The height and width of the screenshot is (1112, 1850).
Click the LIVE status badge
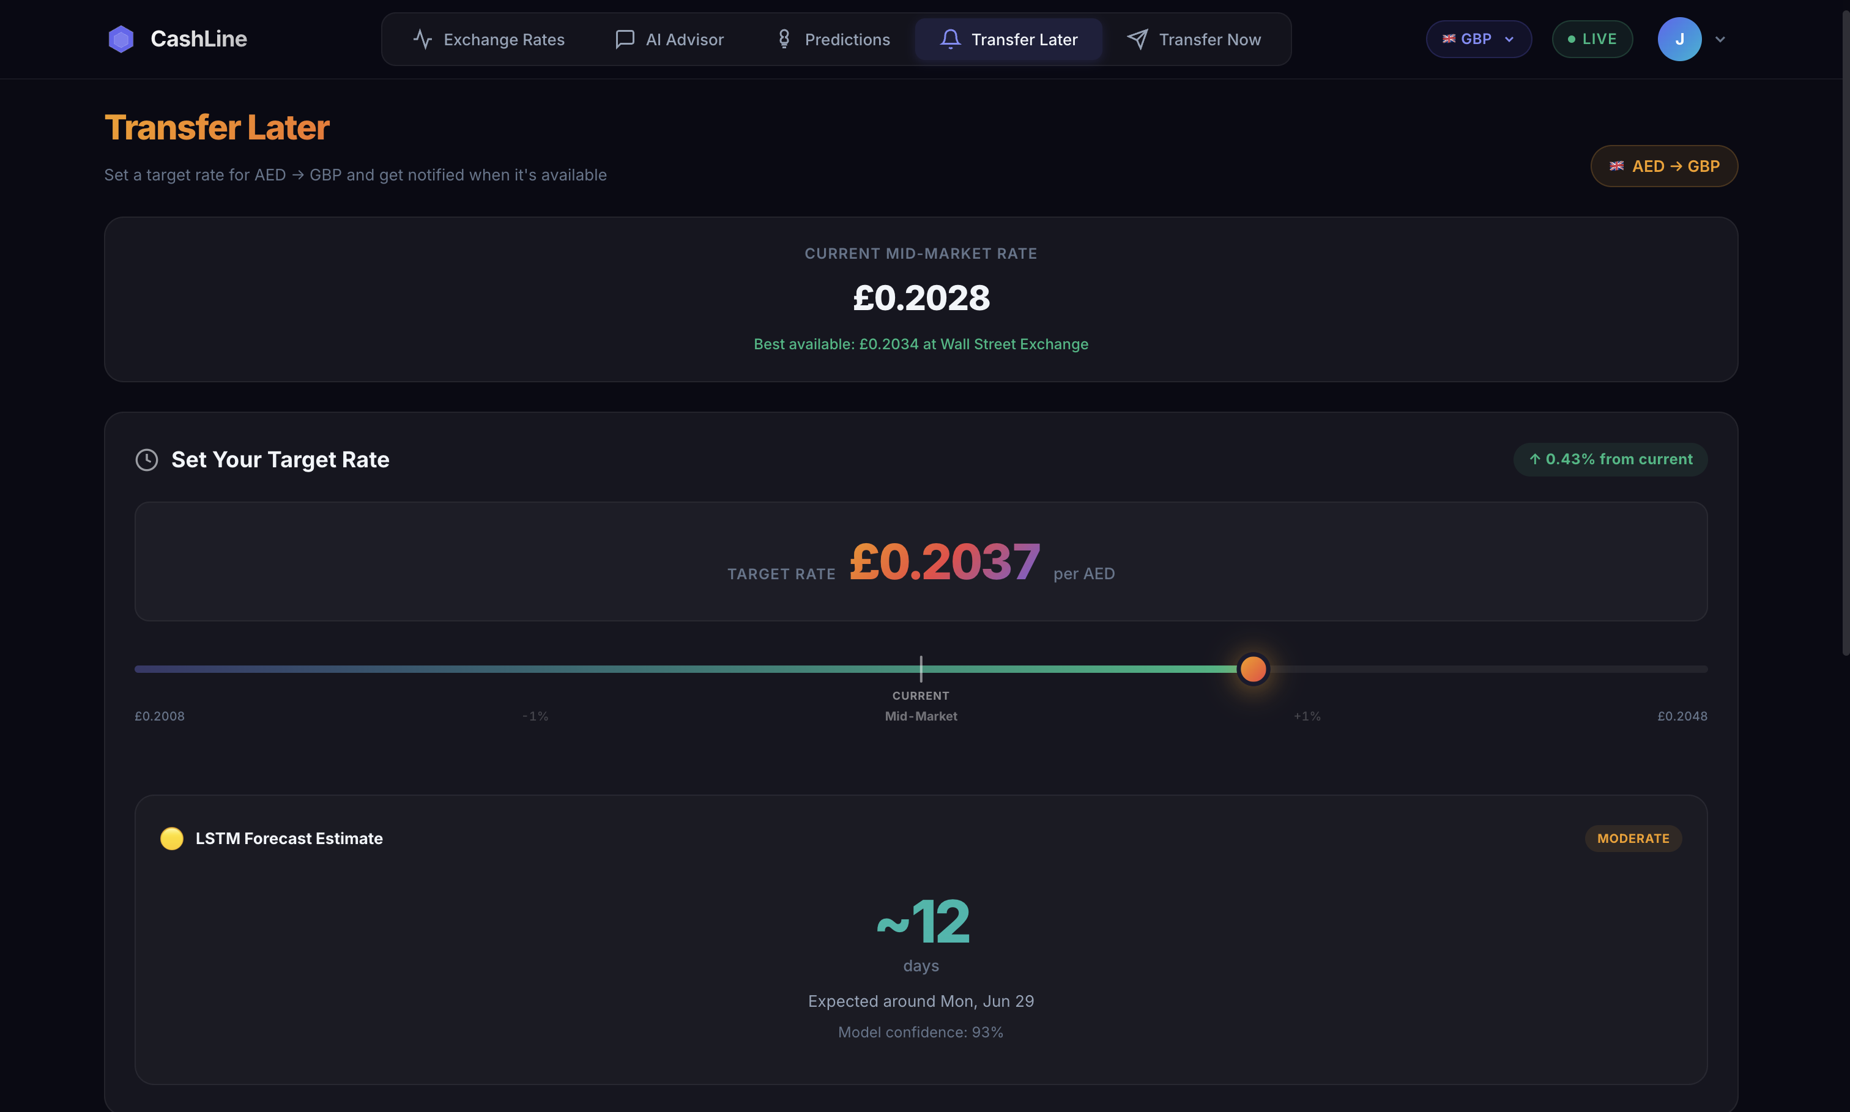click(x=1592, y=39)
